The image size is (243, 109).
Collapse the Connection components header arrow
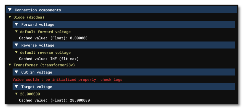[x=10, y=10]
